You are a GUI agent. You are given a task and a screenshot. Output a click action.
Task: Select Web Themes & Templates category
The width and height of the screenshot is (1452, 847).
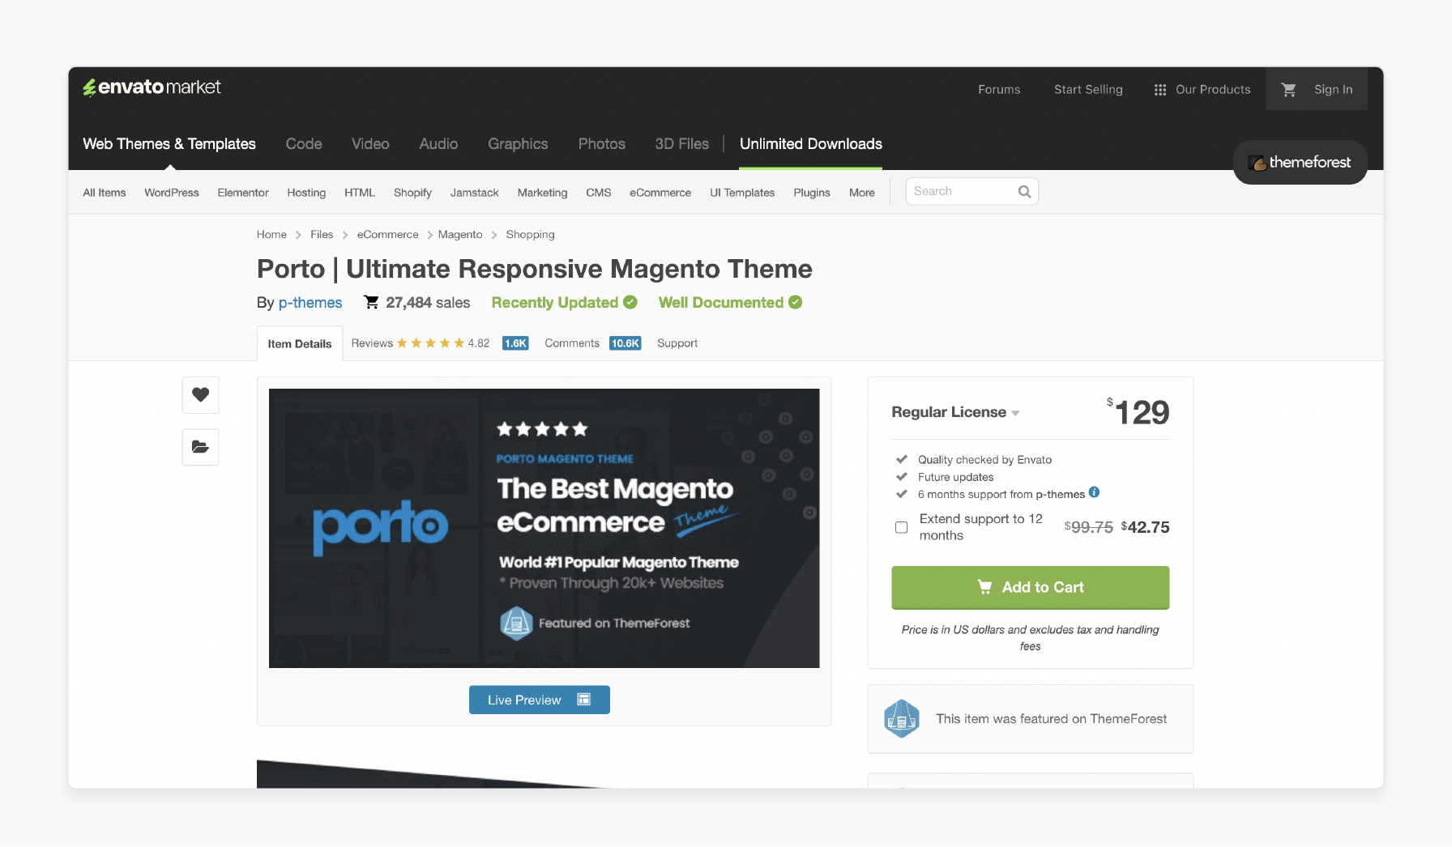pyautogui.click(x=169, y=144)
